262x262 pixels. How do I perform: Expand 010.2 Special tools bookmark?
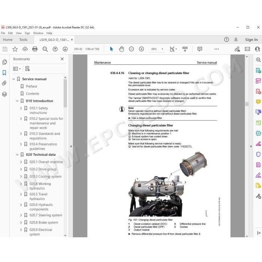(x=21, y=119)
